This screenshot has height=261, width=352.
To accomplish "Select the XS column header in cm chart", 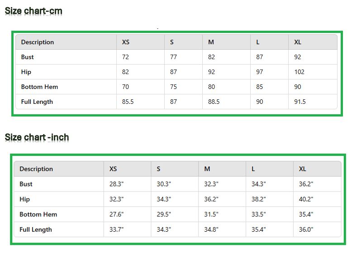I will point(126,42).
